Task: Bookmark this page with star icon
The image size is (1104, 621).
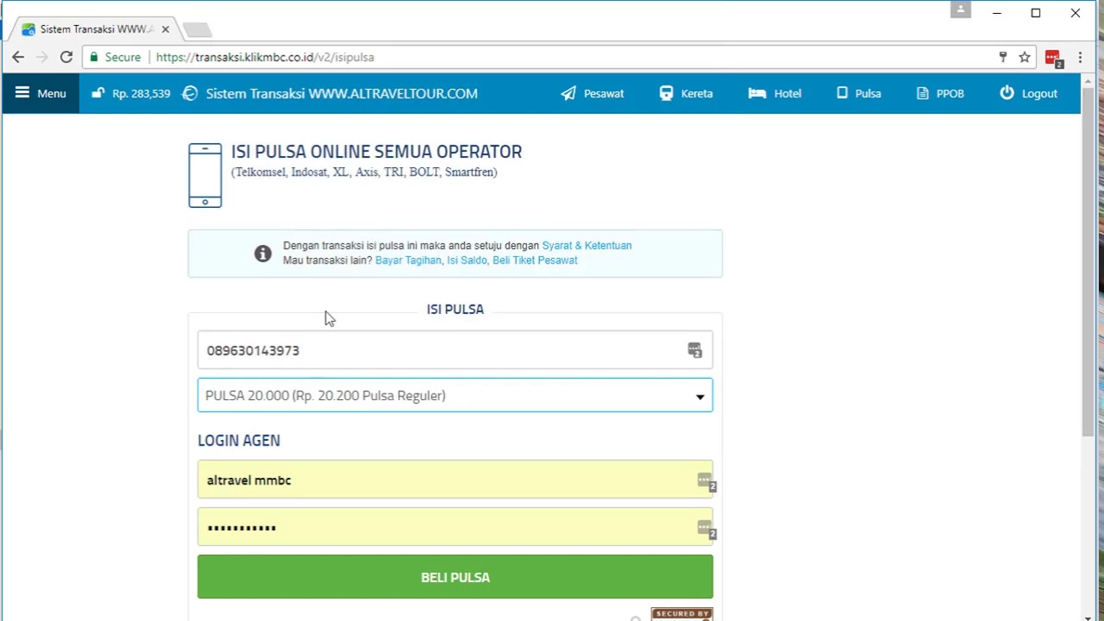Action: pyautogui.click(x=1025, y=57)
